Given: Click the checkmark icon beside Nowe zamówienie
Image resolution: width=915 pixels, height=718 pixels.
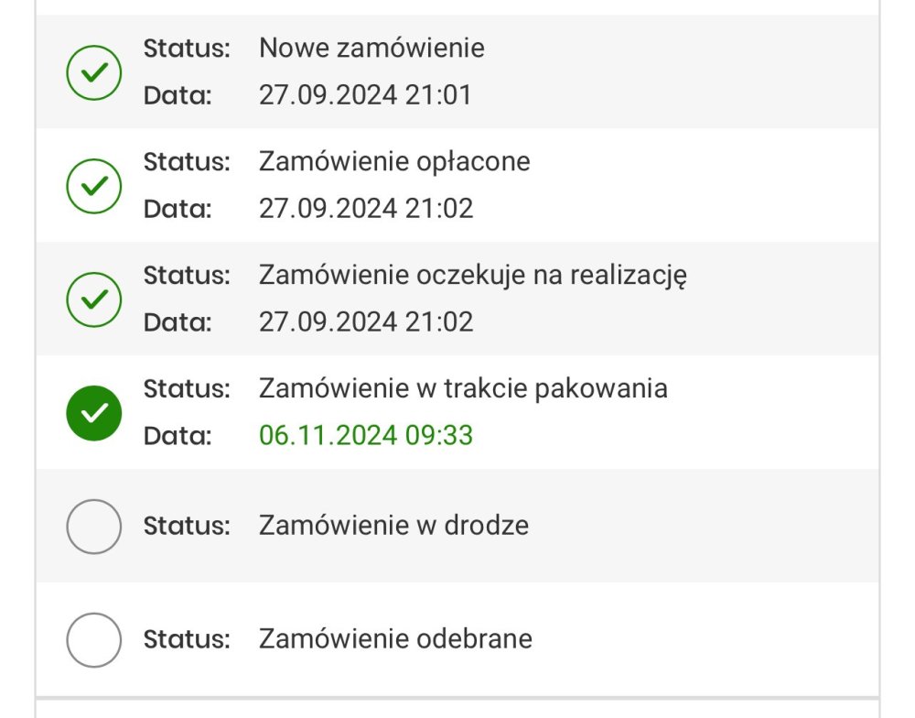Looking at the screenshot, I should pos(94,71).
